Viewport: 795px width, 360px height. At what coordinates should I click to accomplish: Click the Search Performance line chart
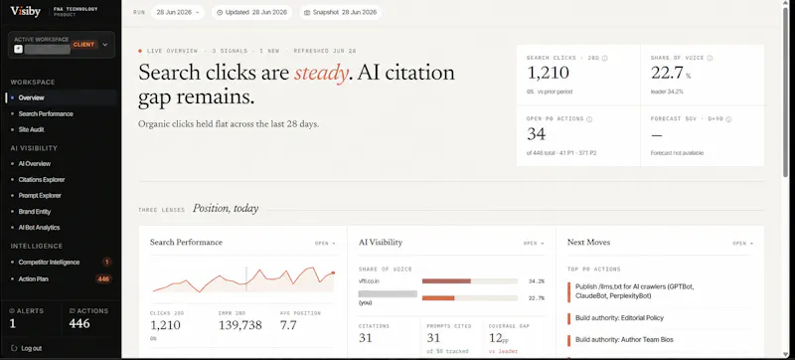point(243,279)
